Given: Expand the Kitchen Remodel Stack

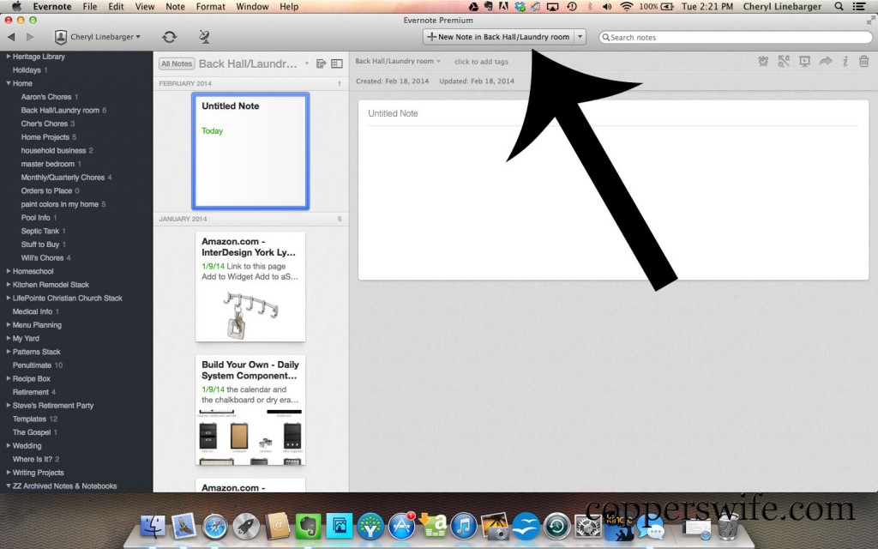Looking at the screenshot, I should point(9,285).
